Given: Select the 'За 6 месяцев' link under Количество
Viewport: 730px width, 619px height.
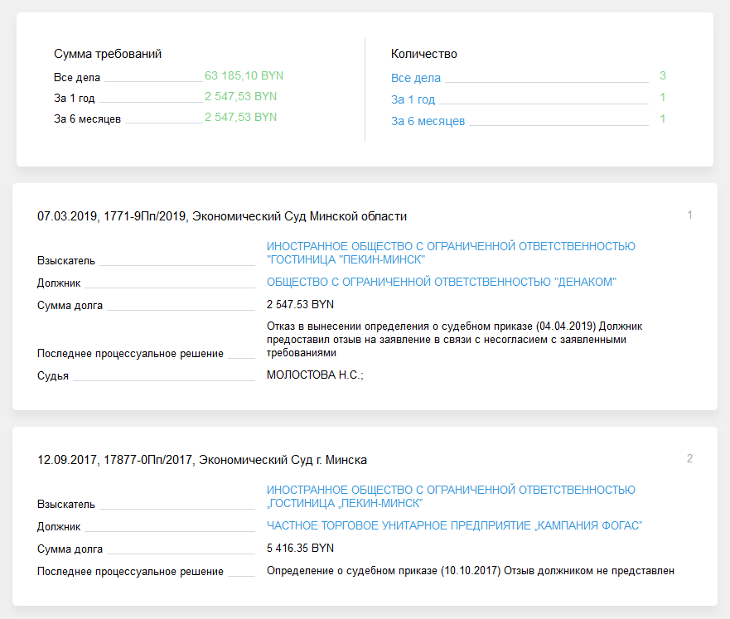Looking at the screenshot, I should pos(428,122).
